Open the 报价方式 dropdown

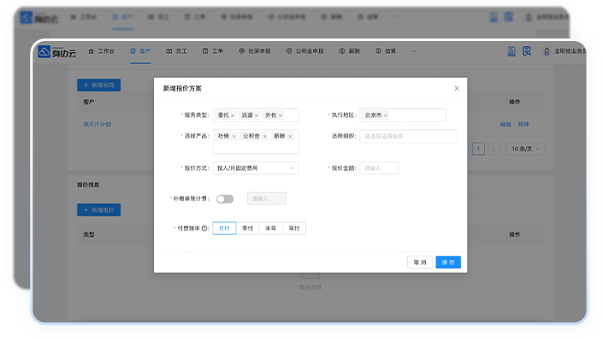(256, 168)
